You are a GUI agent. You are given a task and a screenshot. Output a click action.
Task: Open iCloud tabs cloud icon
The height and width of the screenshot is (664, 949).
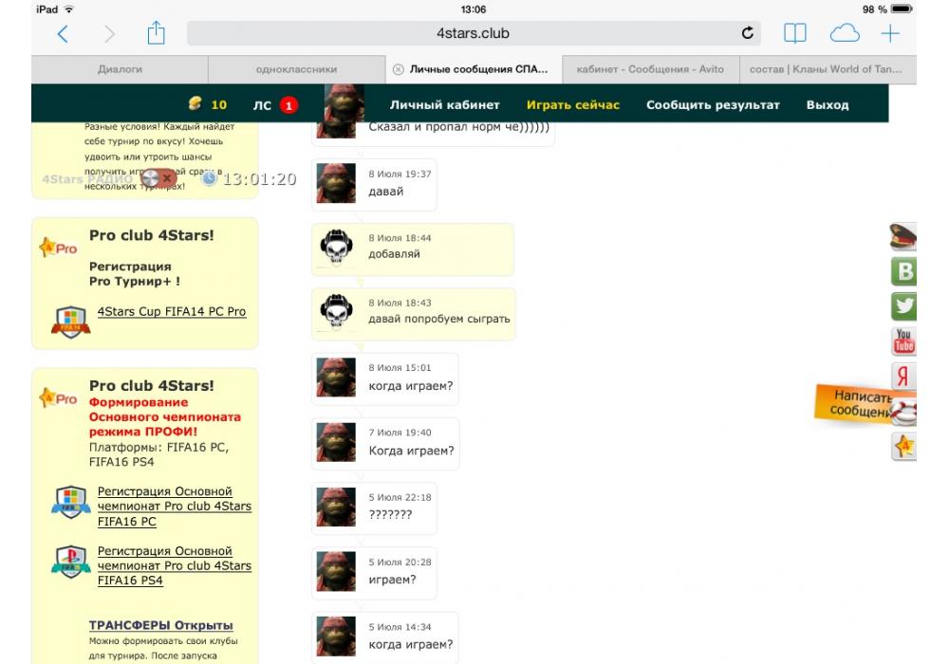pyautogui.click(x=844, y=34)
